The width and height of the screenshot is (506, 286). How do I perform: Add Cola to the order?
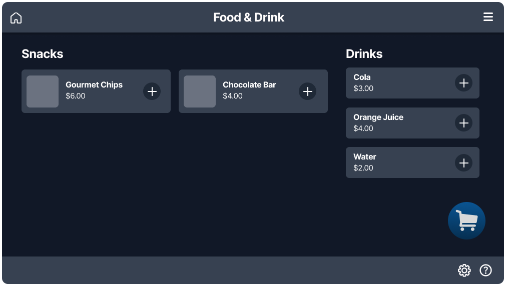pyautogui.click(x=464, y=83)
